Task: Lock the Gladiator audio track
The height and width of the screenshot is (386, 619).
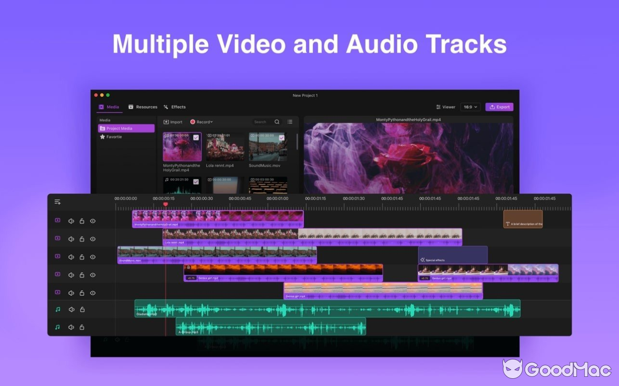Action: pos(82,309)
